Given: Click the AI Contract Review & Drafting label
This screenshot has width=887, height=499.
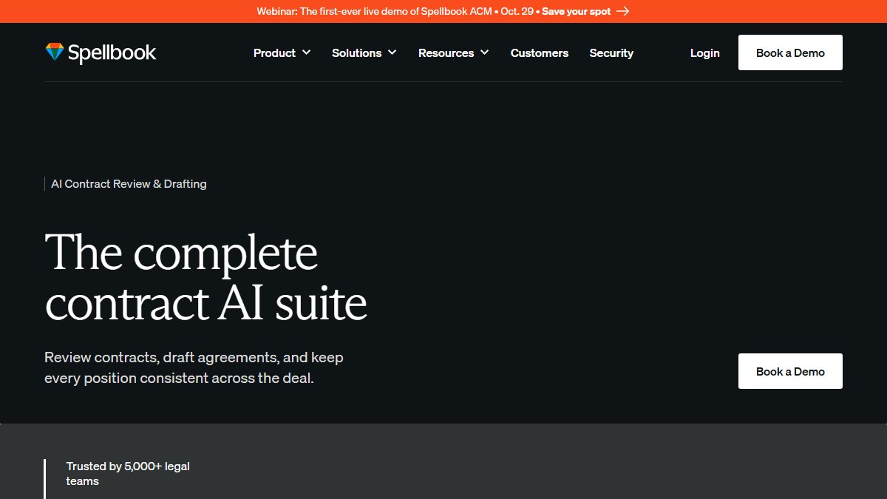Looking at the screenshot, I should click(x=129, y=183).
